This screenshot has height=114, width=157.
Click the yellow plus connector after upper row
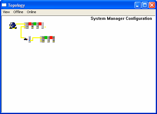pos(45,27)
